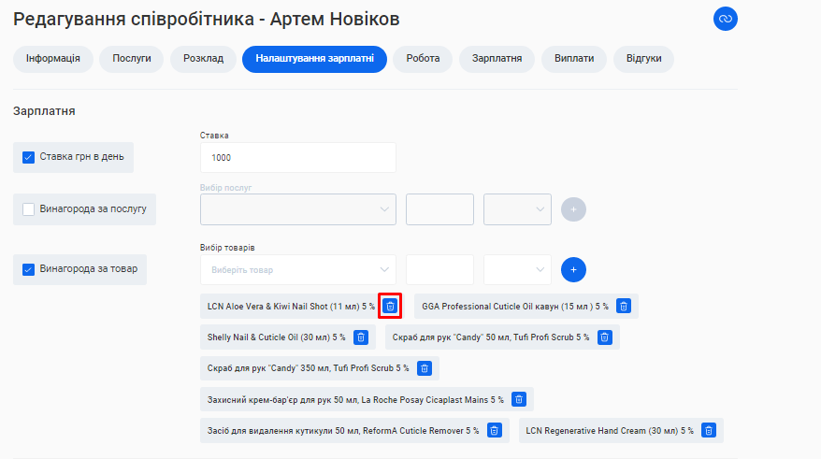Viewport: 821px width, 459px height.
Task: Add product reward with blue plus button
Action: [x=573, y=269]
